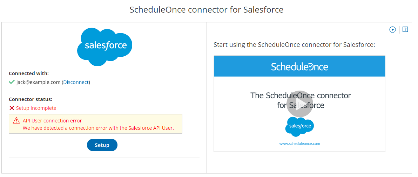The height and width of the screenshot is (177, 418).
Task: Click the API User connection error heading
Action: click(x=52, y=121)
